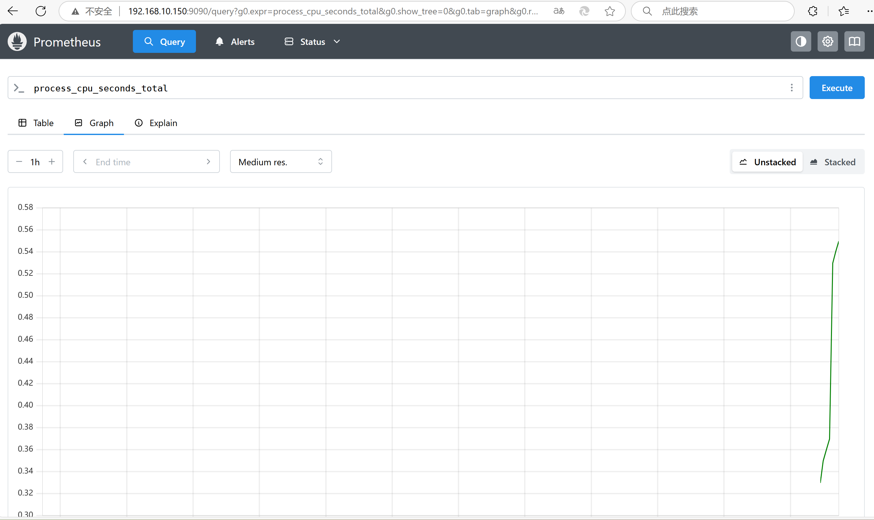Switch to the Table tab
Image resolution: width=874 pixels, height=520 pixels.
(x=36, y=123)
